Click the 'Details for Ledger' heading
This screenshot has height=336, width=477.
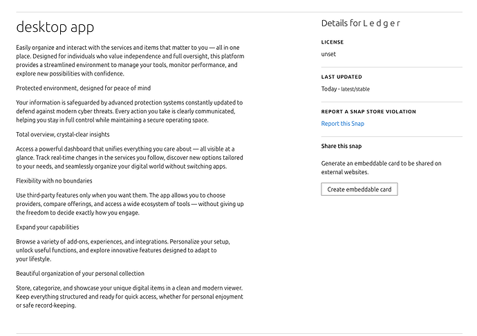361,24
